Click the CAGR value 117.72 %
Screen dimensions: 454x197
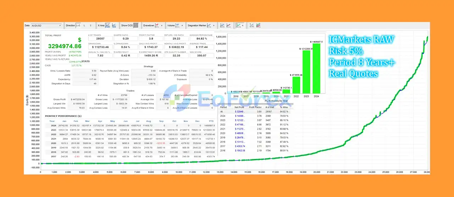(77, 65)
